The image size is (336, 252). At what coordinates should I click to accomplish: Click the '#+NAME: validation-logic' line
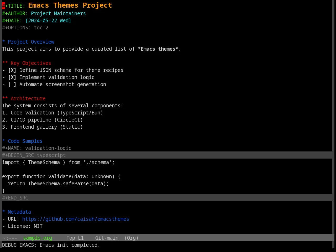[x=37, y=148]
